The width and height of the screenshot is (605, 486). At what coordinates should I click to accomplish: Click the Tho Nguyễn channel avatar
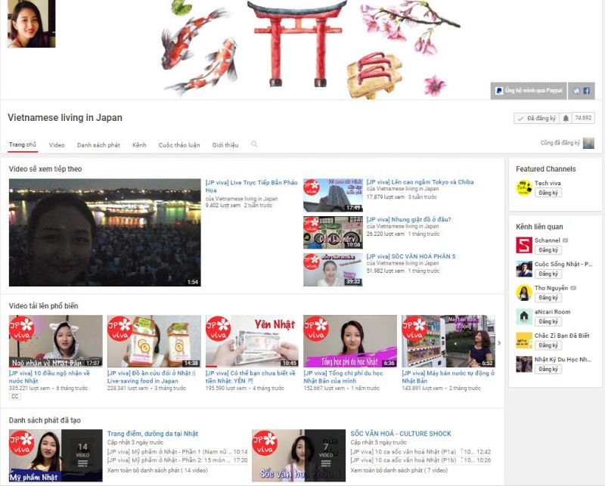click(523, 293)
